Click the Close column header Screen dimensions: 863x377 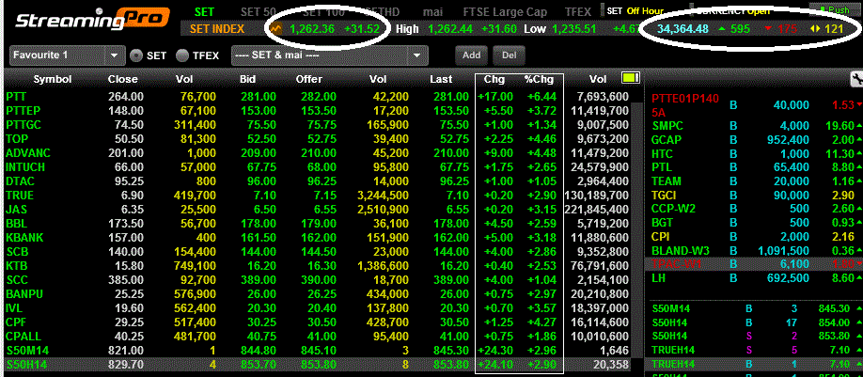[x=123, y=79]
